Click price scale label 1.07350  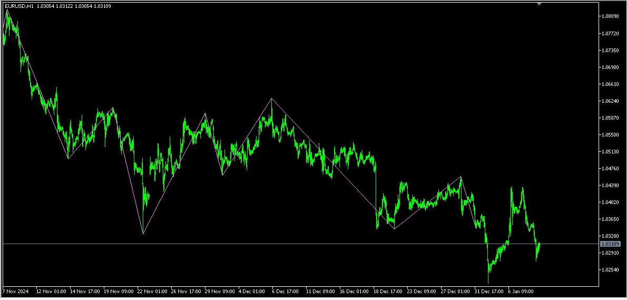[611, 51]
